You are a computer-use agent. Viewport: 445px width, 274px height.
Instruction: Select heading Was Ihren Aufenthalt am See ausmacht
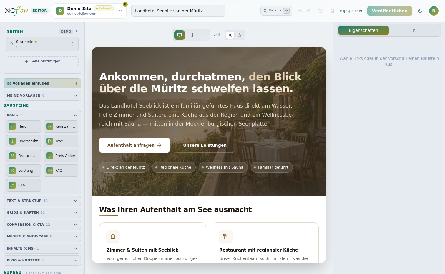(x=175, y=210)
